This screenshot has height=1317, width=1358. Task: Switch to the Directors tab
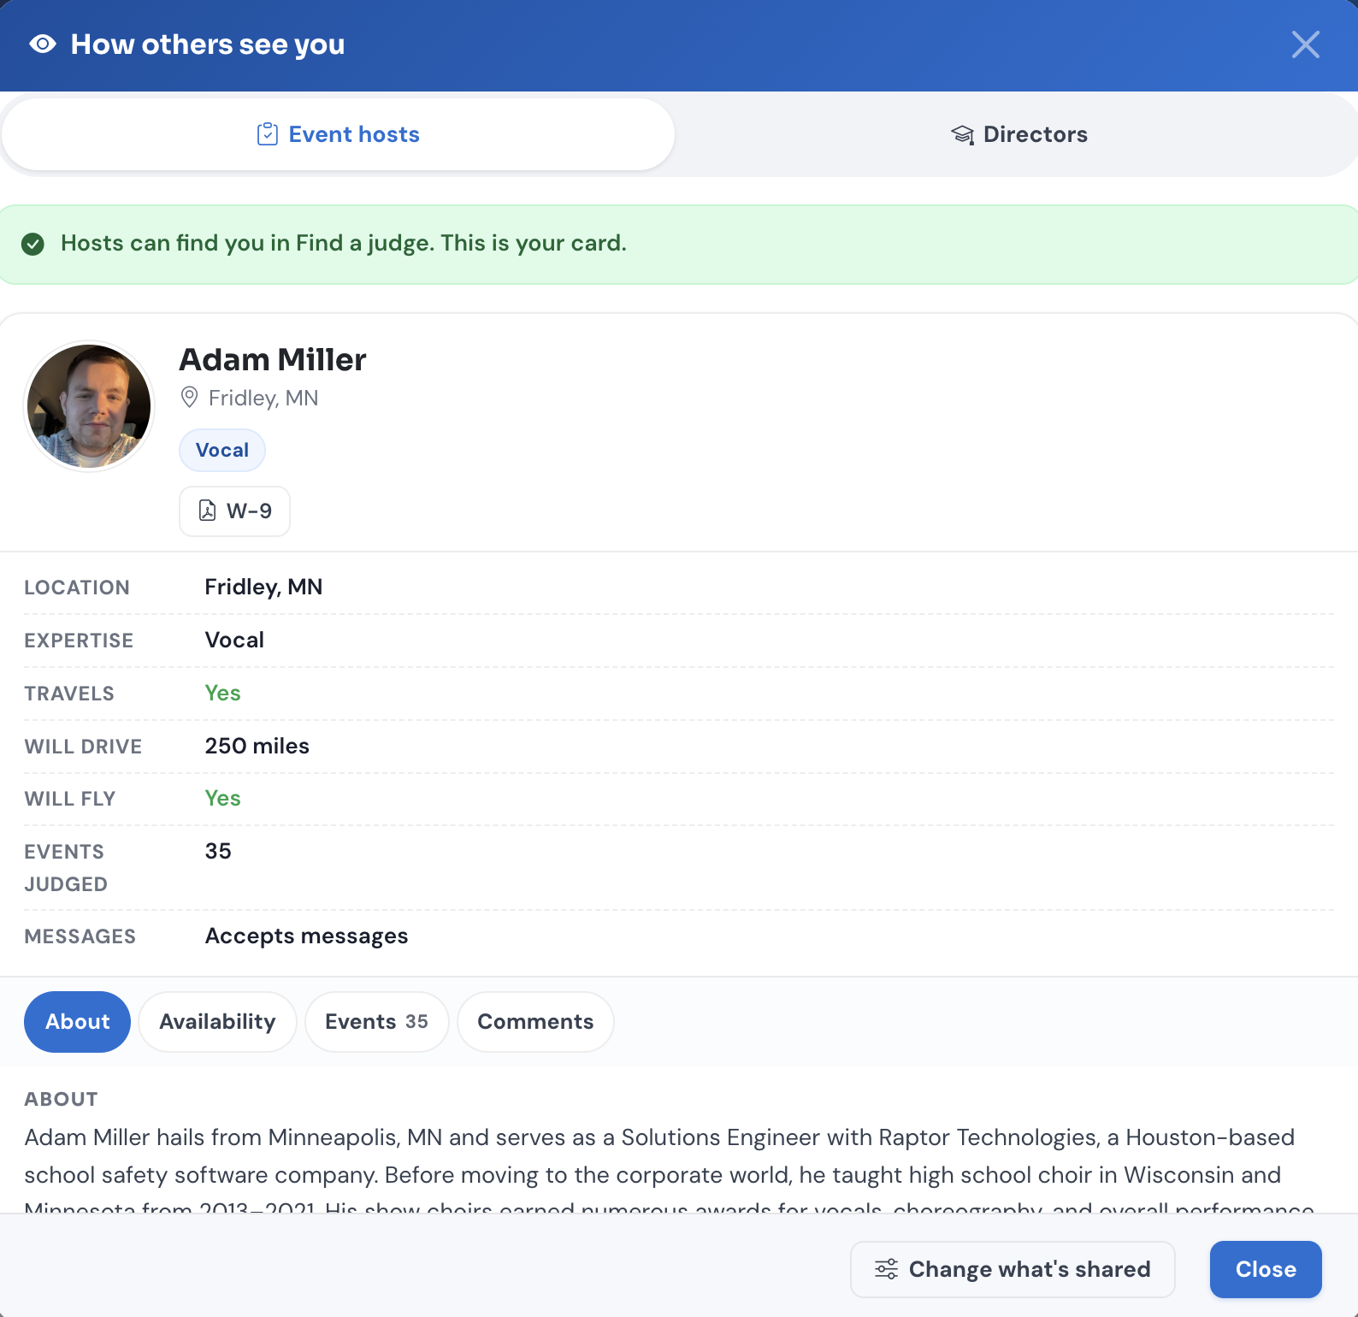click(x=1018, y=134)
